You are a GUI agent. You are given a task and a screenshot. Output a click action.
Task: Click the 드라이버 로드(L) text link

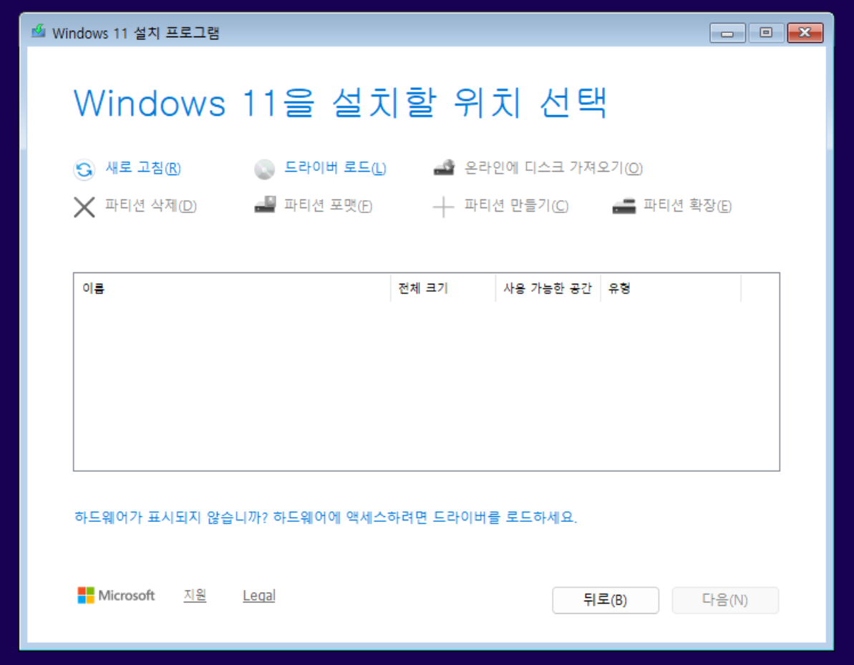pos(336,167)
